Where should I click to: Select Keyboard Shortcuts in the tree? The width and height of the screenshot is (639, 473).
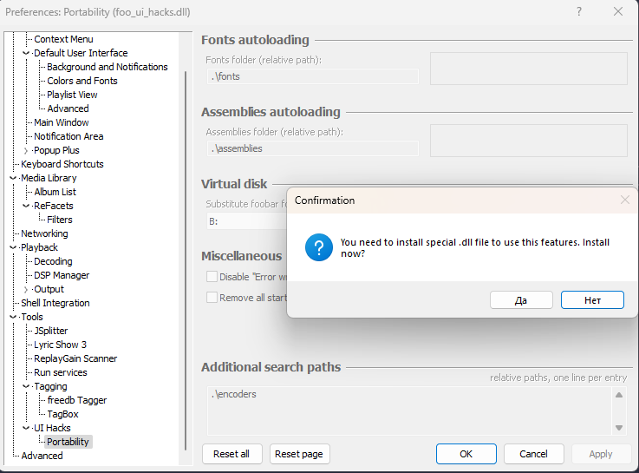(x=62, y=164)
